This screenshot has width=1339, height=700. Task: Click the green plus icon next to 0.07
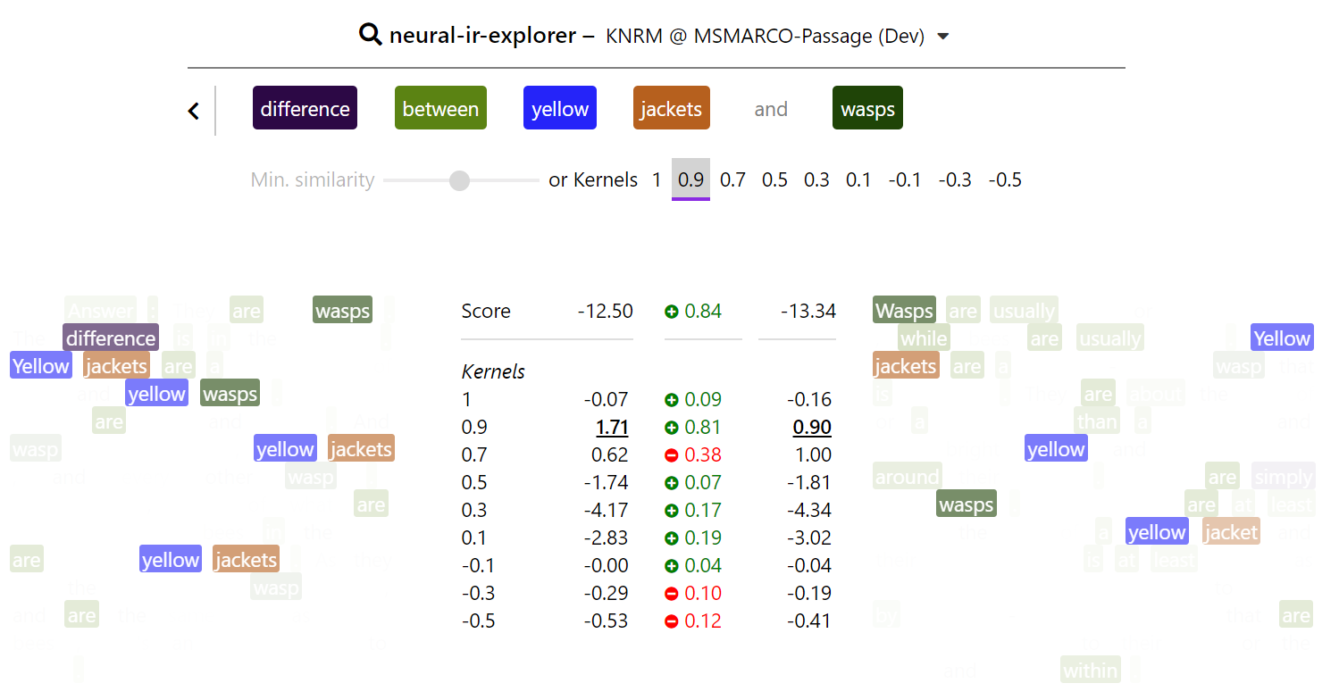pos(672,482)
